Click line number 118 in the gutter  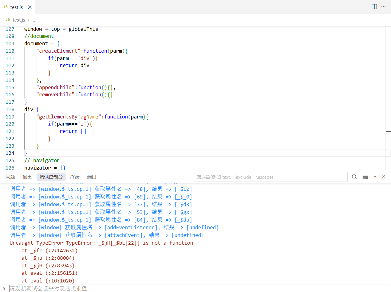coord(10,109)
